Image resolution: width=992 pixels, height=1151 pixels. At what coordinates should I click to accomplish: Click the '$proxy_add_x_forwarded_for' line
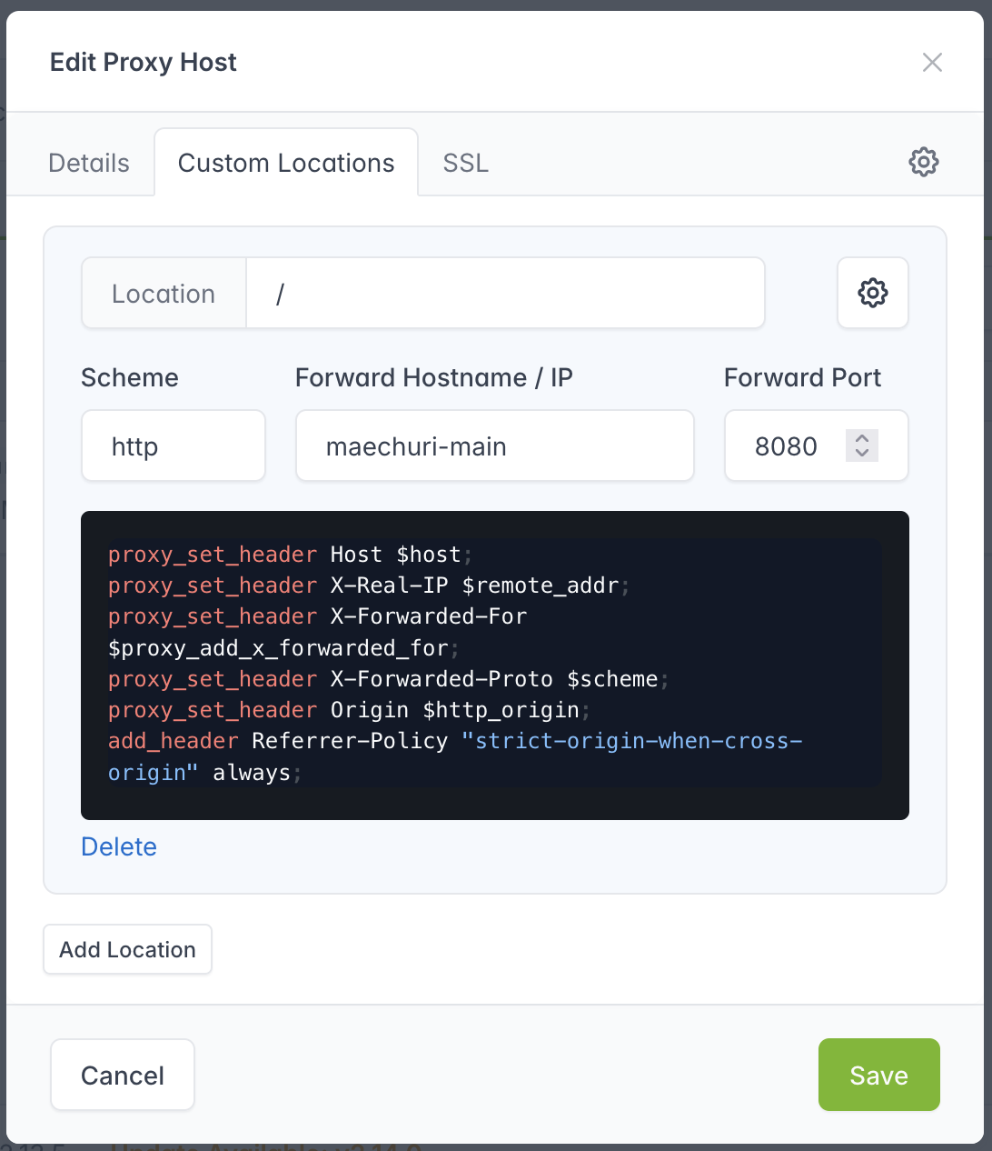[x=283, y=648]
